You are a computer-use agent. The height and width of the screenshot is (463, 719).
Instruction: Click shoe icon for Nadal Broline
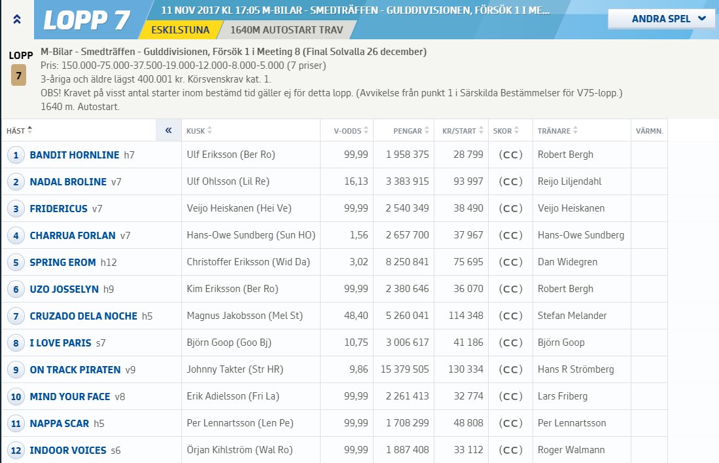(x=510, y=181)
